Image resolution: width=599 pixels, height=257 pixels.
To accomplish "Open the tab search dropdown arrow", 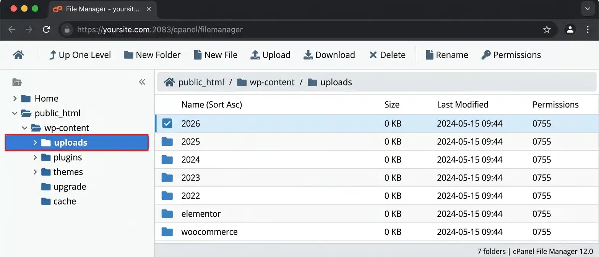I will click(588, 9).
